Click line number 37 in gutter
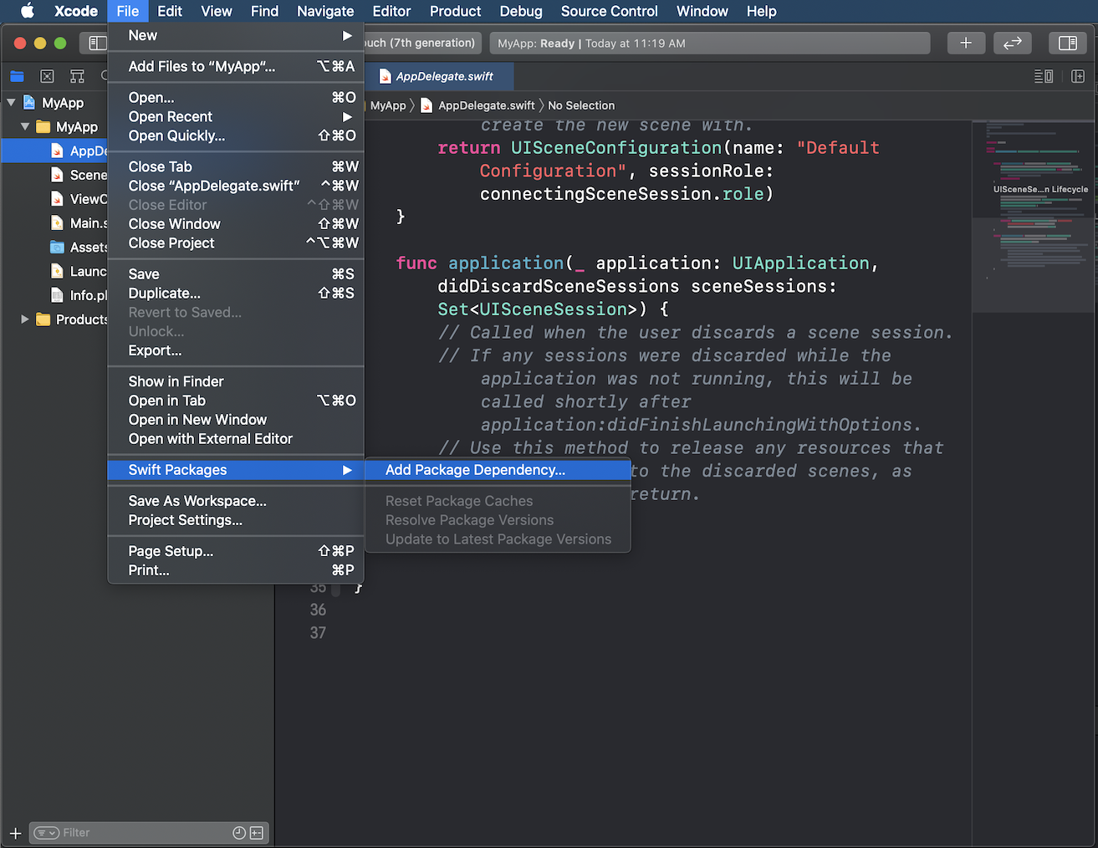 (x=318, y=633)
